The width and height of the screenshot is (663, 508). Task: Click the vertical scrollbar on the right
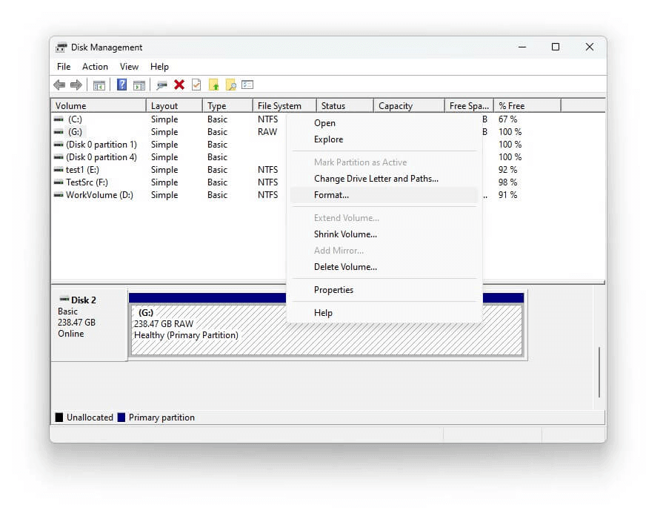click(x=599, y=372)
